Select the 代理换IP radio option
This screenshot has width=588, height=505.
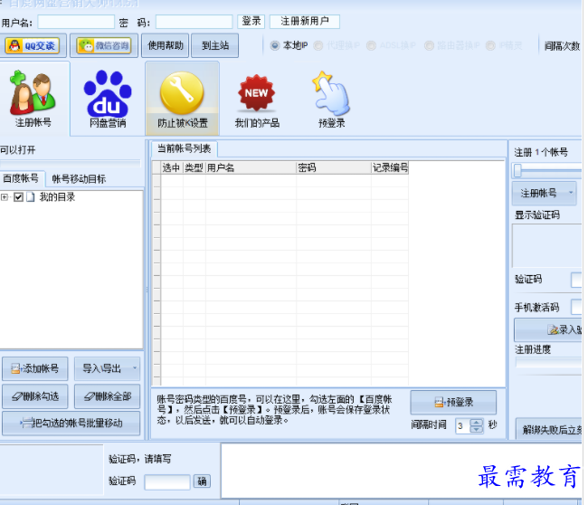[x=337, y=46]
